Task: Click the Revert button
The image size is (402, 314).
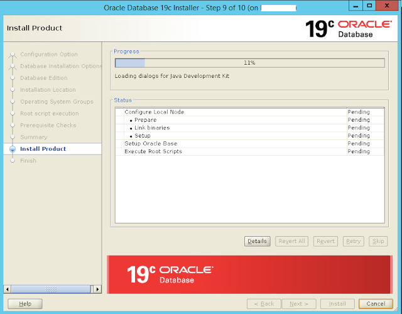Action: pos(325,241)
